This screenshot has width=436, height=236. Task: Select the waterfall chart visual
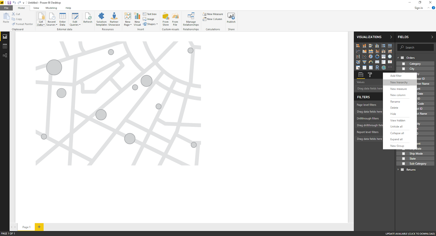point(358,57)
